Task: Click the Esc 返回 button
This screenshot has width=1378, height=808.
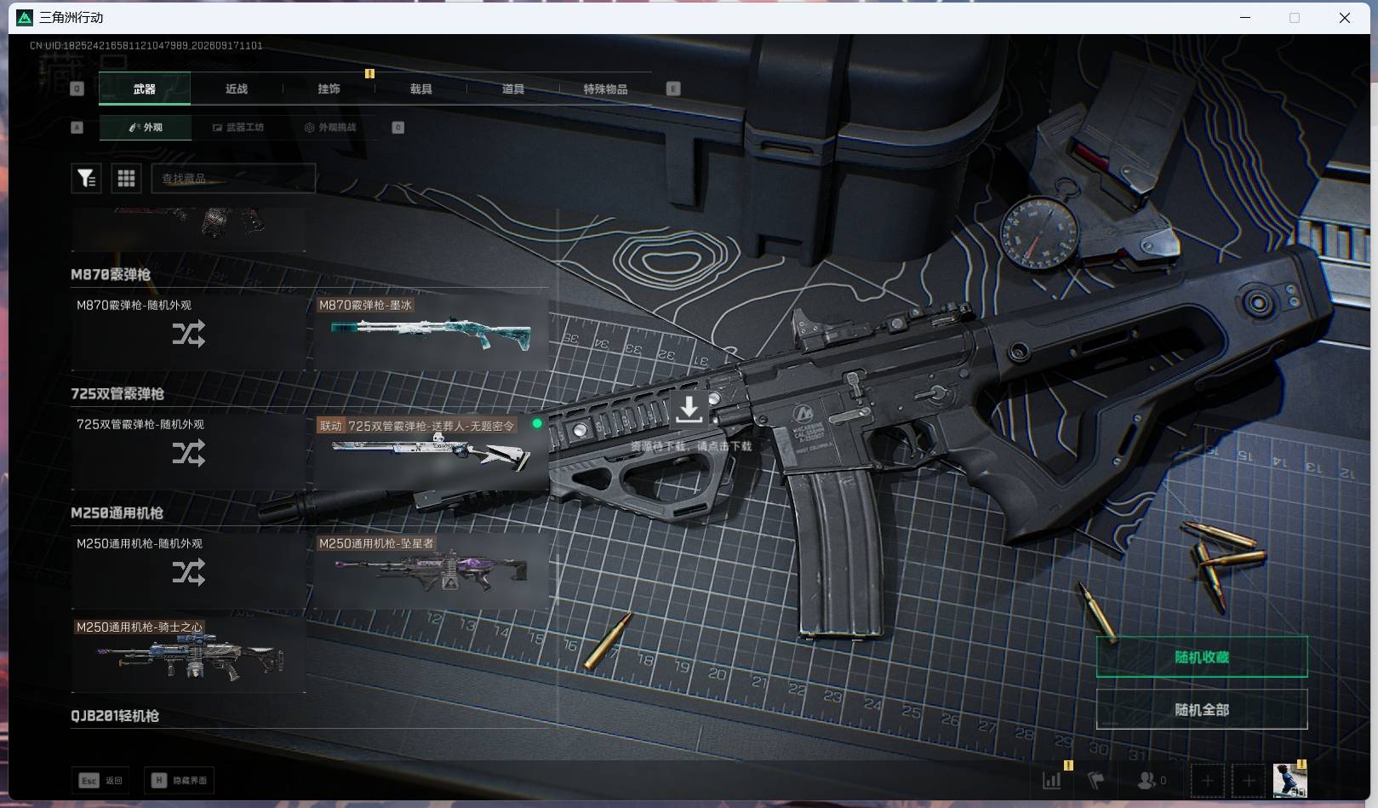Action: point(100,780)
